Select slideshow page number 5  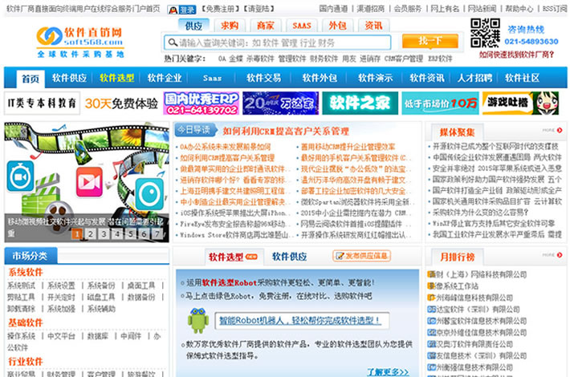pyautogui.click(x=131, y=234)
